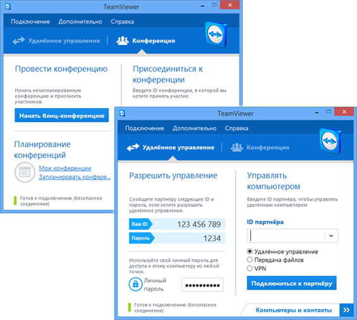Click the double-arrow icon beside Компьютеры и контакты
Viewport: 357px width, 320px height.
tap(346, 310)
